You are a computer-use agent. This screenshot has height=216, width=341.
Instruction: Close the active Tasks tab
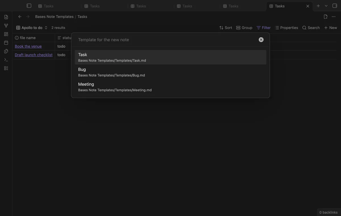coord(308,6)
